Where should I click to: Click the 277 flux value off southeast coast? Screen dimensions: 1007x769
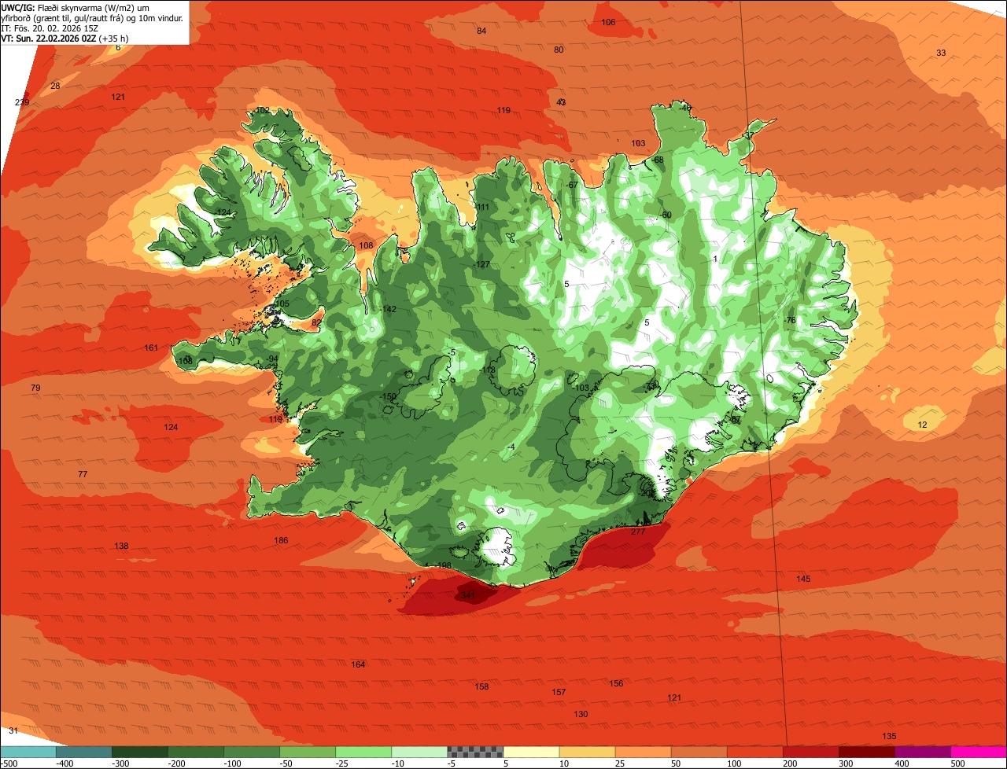[638, 532]
